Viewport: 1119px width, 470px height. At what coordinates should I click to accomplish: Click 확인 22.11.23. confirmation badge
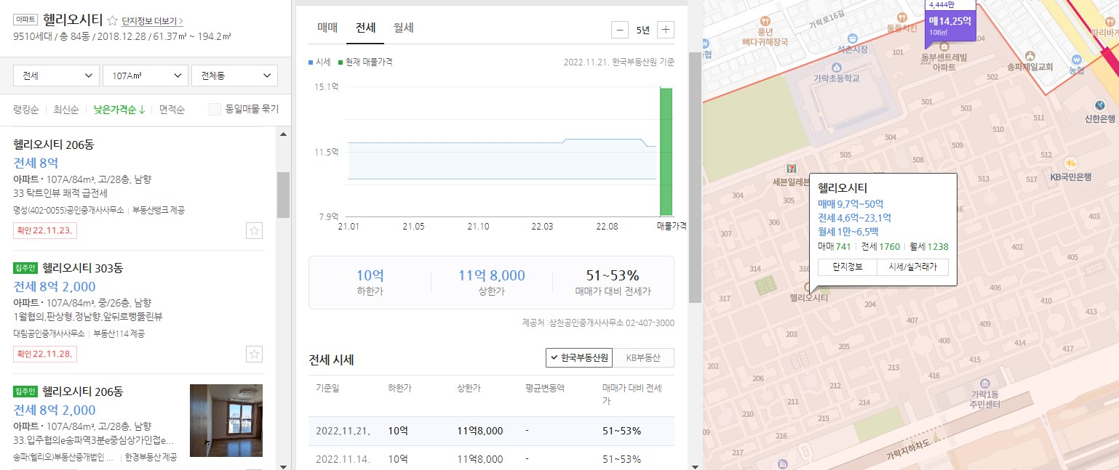45,231
